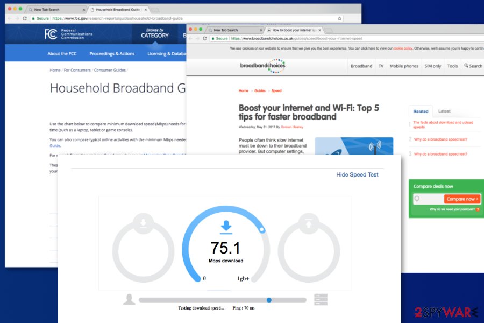
Task: Open 'The facts about download and upload speeds'
Action: [x=443, y=124]
